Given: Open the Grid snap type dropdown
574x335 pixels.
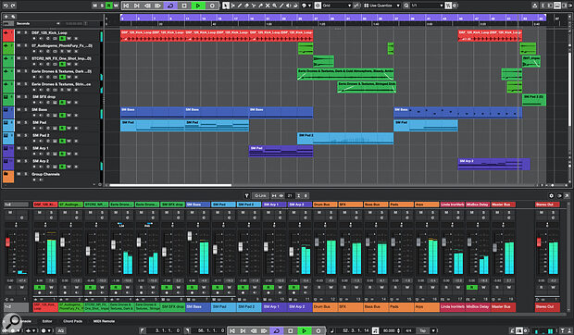Looking at the screenshot, I should click(x=337, y=6).
